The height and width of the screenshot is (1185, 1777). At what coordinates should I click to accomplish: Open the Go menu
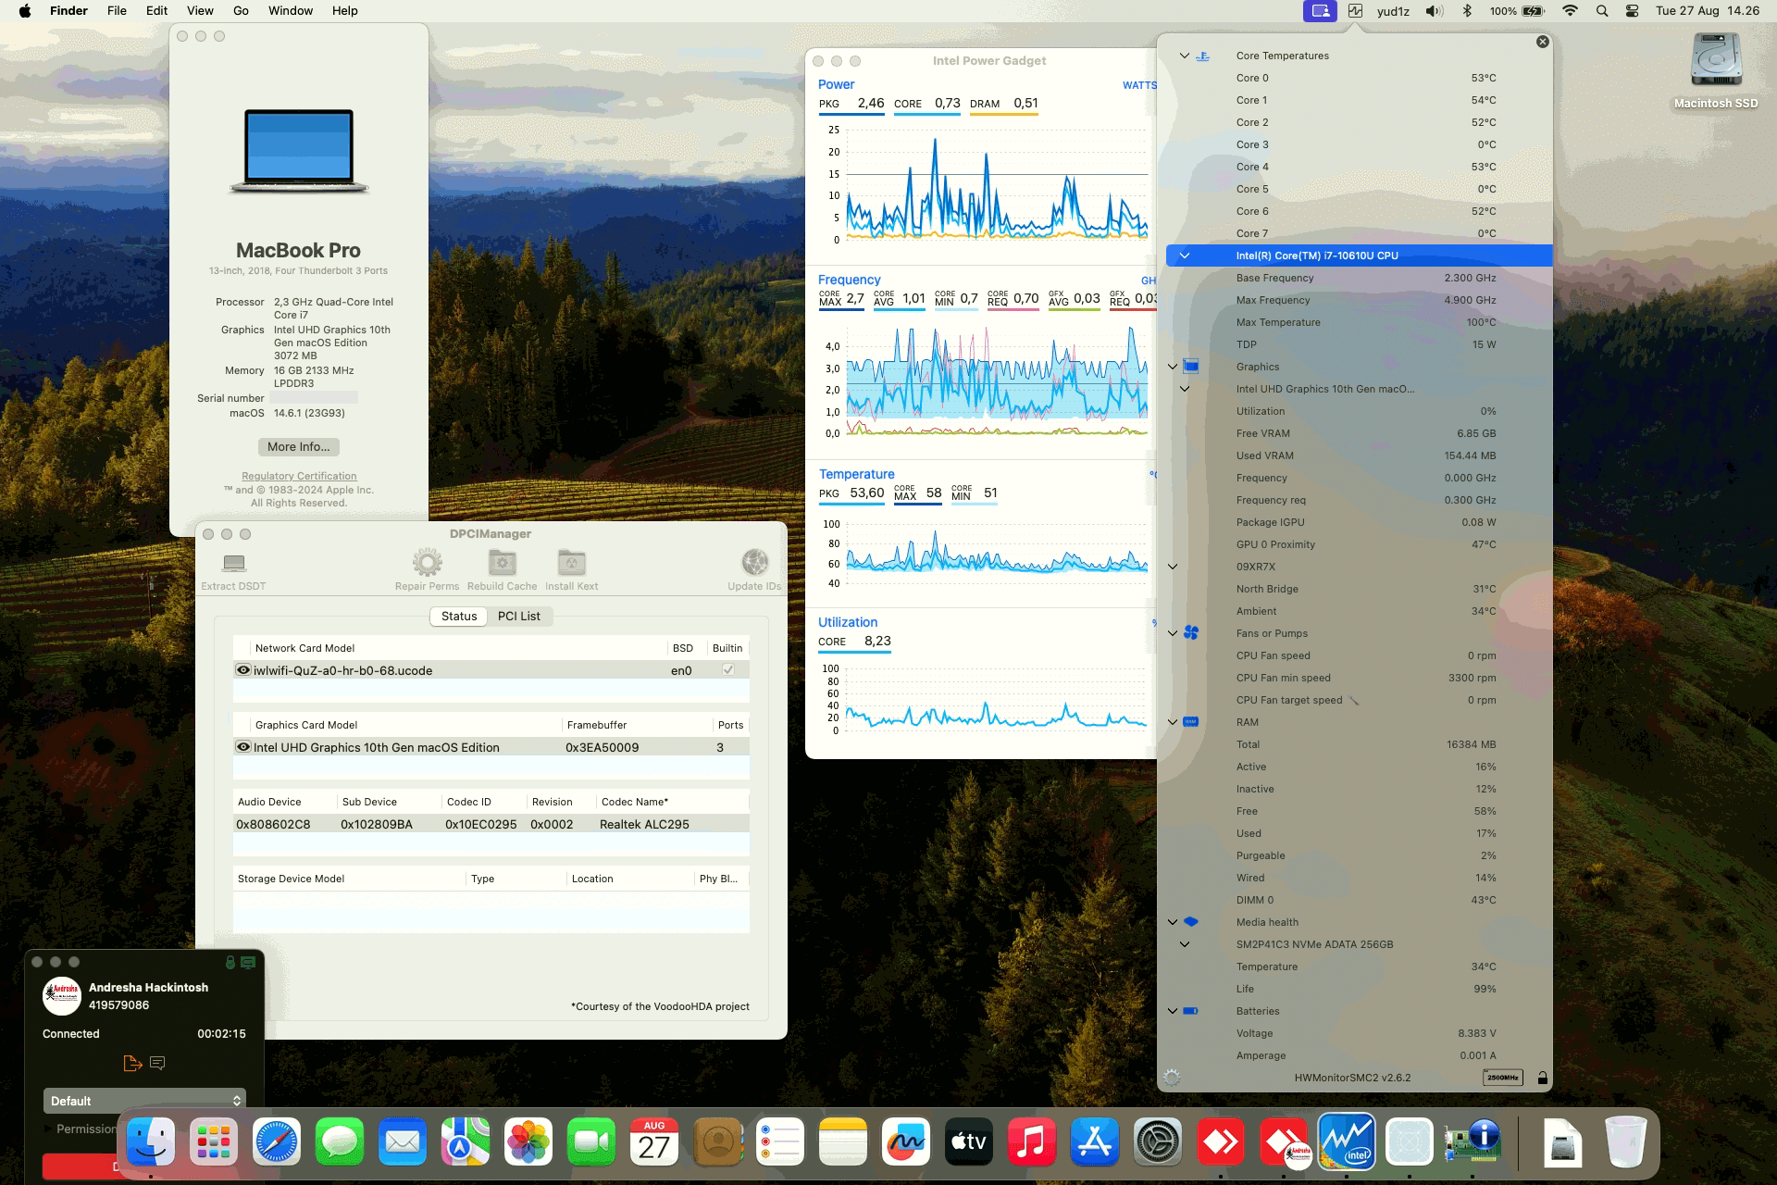241,11
